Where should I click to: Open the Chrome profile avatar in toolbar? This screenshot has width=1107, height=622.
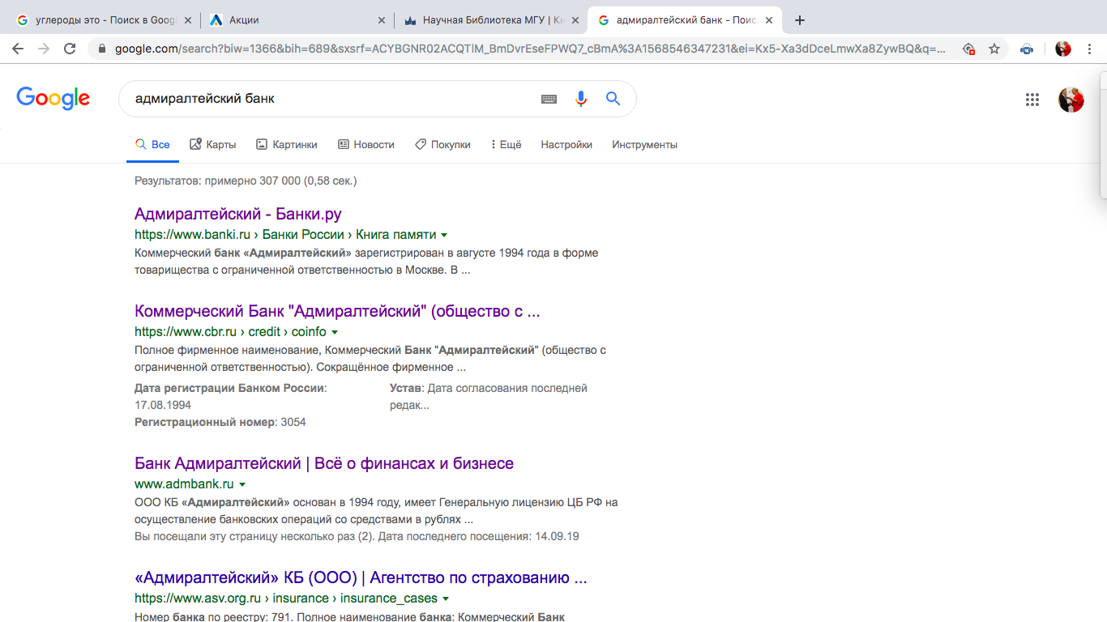(x=1063, y=49)
